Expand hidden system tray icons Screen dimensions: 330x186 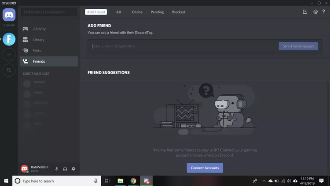pos(264,181)
